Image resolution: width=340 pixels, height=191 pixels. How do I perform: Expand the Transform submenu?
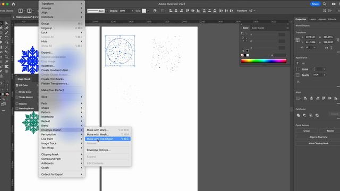click(x=62, y=4)
